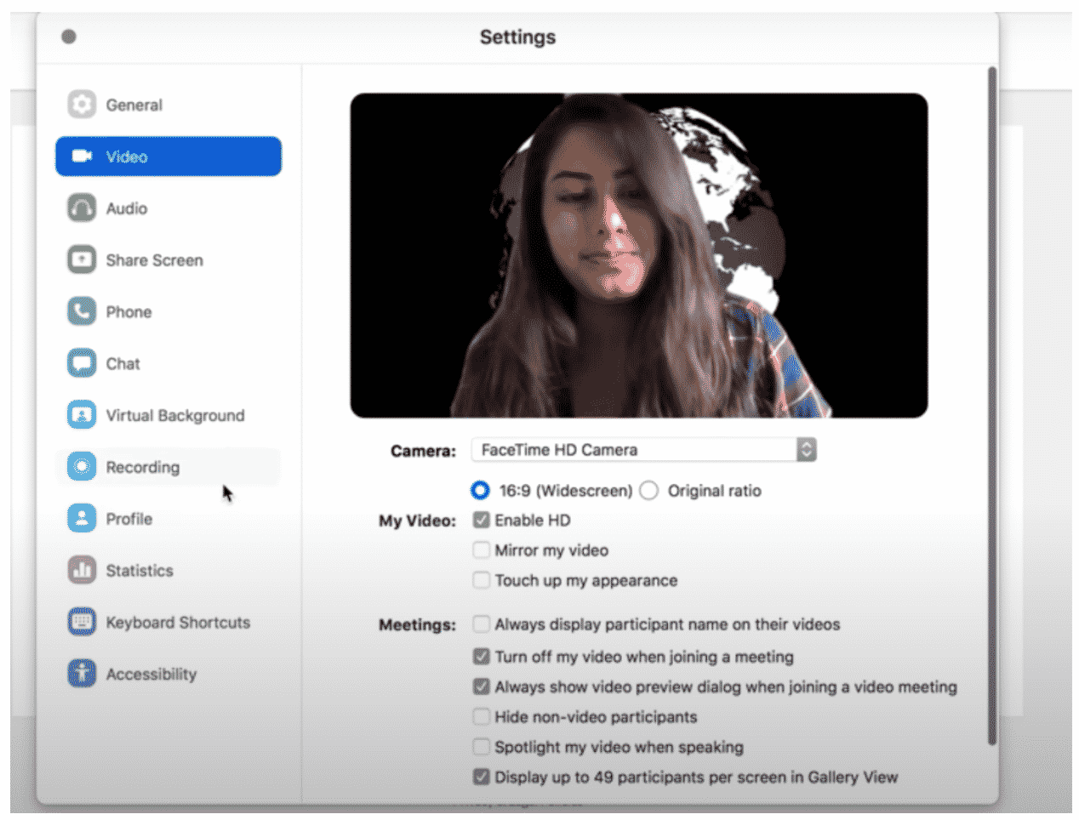Screen dimensions: 1079x820
Task: Turn on Touch up my appearance
Action: click(x=482, y=580)
